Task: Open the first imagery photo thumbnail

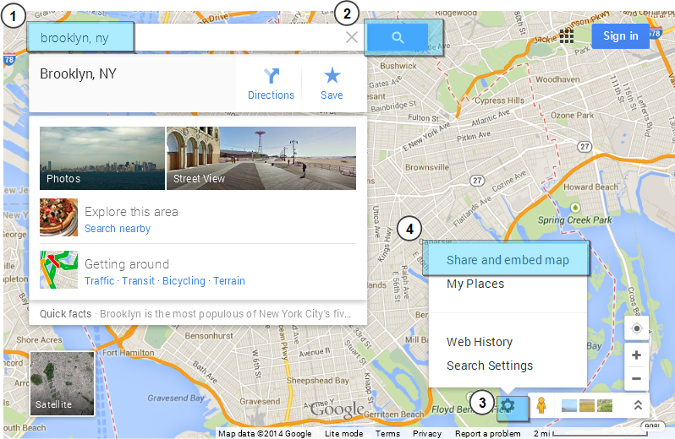Action: tap(569, 405)
